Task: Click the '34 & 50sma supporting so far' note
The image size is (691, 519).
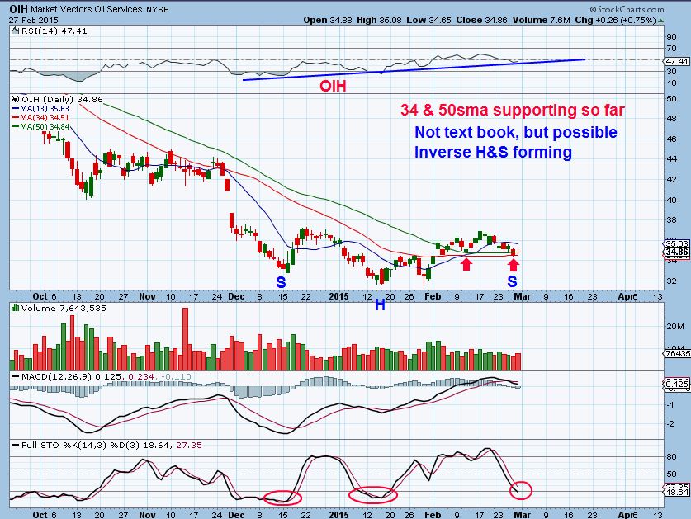Action: [513, 110]
